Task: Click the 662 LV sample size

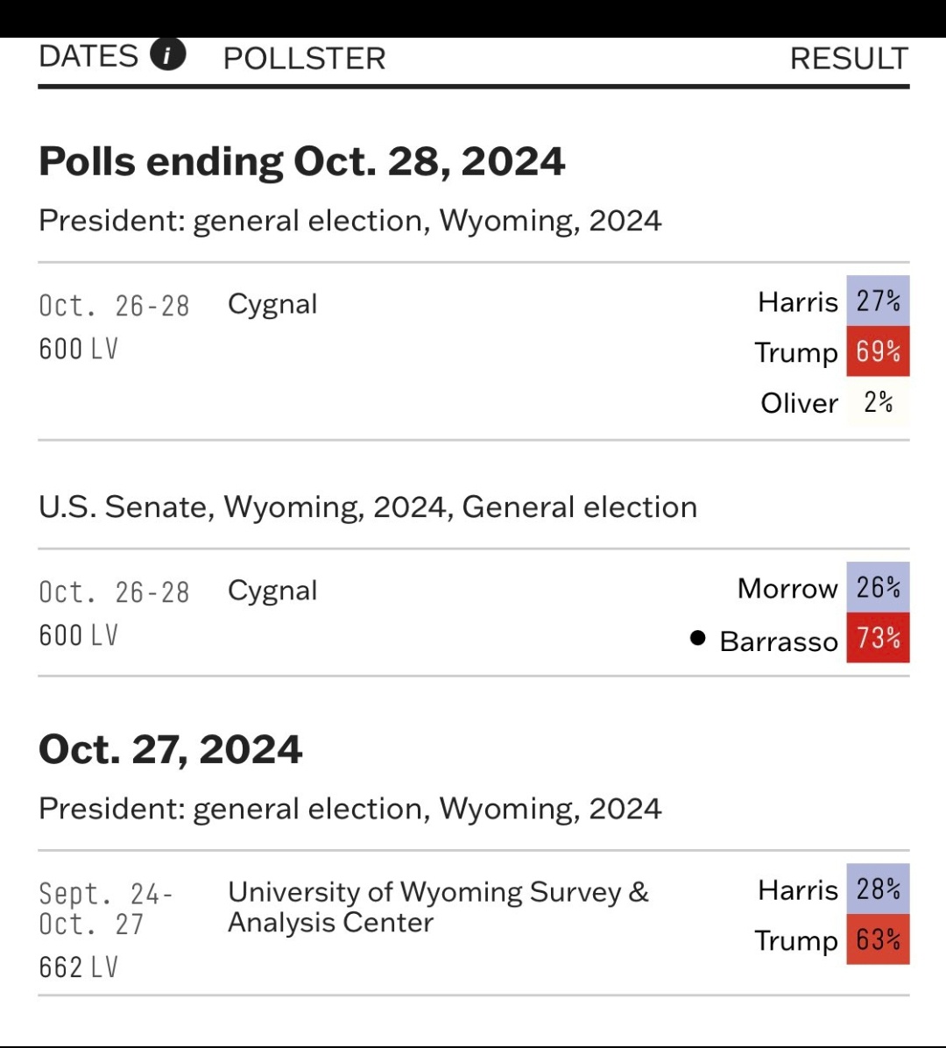Action: pos(79,967)
